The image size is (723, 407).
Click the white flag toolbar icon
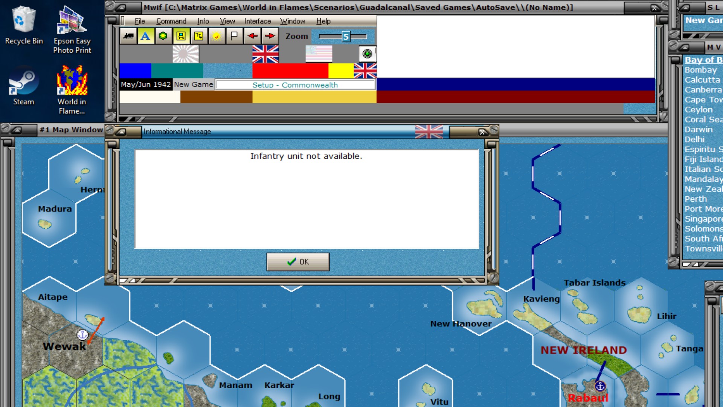coord(234,36)
